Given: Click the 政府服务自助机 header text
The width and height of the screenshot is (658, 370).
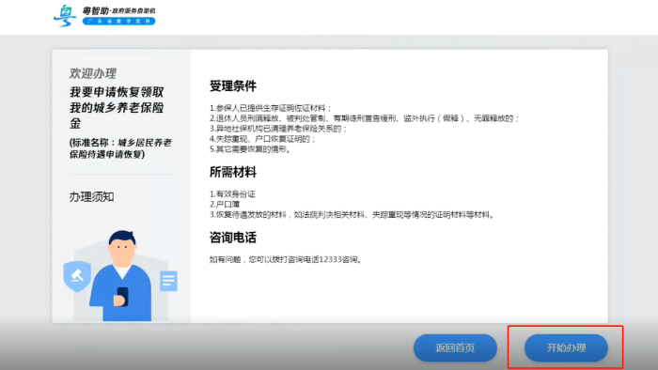Looking at the screenshot, I should coord(133,10).
